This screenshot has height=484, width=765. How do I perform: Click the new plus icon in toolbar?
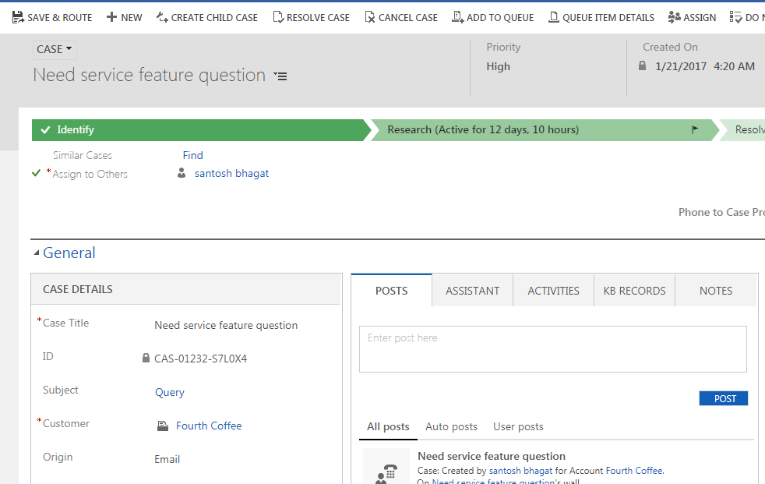(112, 17)
